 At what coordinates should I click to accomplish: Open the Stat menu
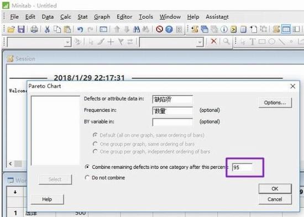tap(82, 17)
